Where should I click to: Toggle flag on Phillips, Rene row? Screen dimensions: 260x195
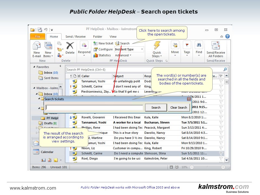coord(221,128)
